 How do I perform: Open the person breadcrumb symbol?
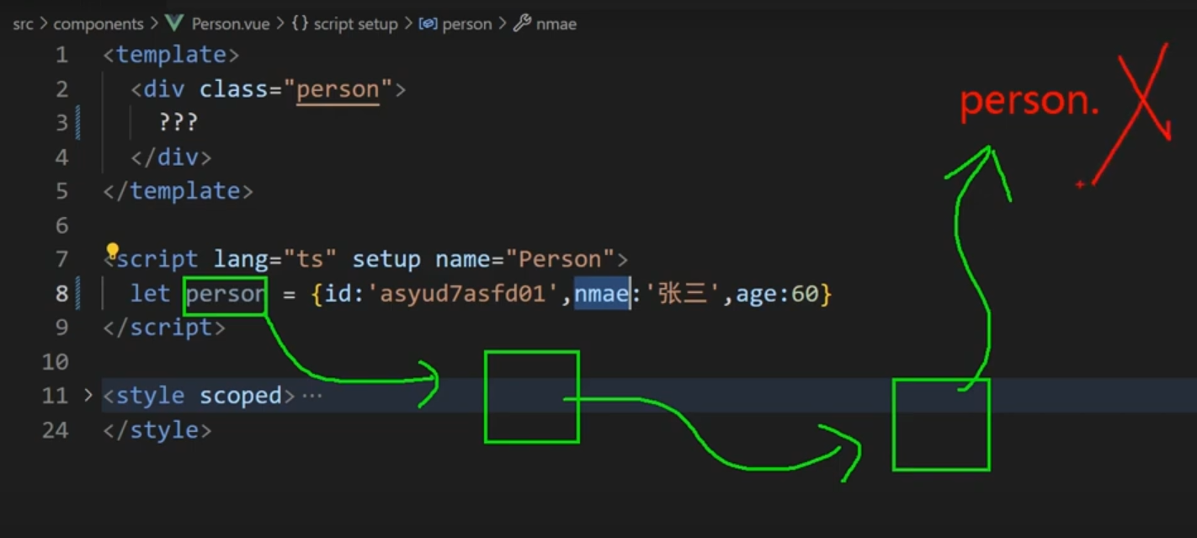[466, 24]
